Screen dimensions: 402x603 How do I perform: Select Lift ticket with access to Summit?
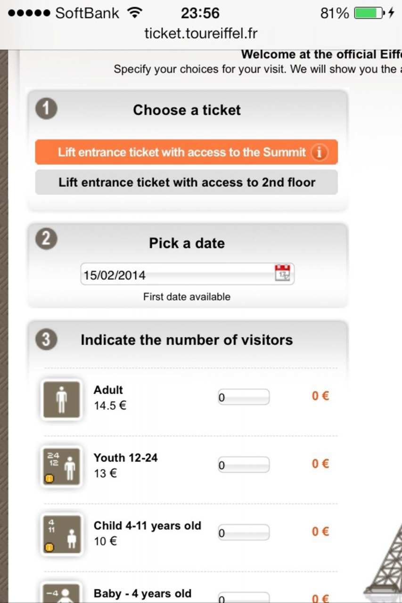point(181,152)
